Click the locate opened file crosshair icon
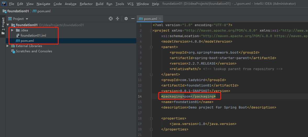Image resolution: width=308 pixels, height=137 pixels. pyautogui.click(x=111, y=19)
